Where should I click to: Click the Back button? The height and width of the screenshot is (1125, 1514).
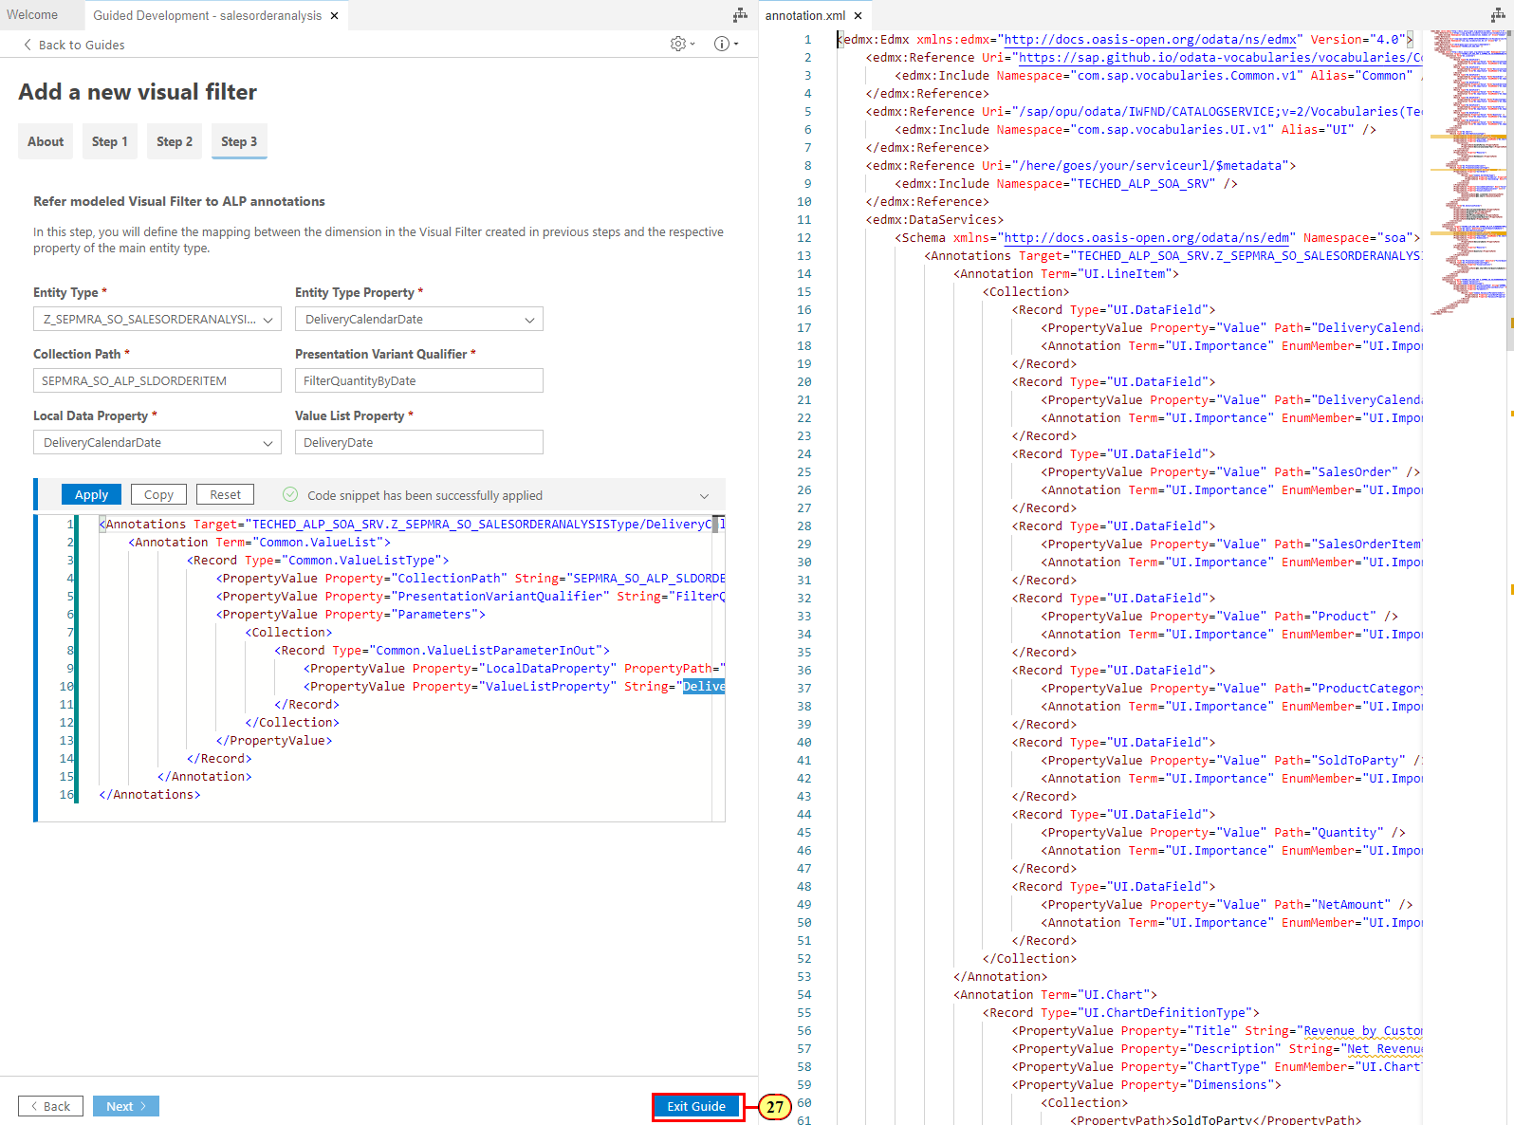50,1106
